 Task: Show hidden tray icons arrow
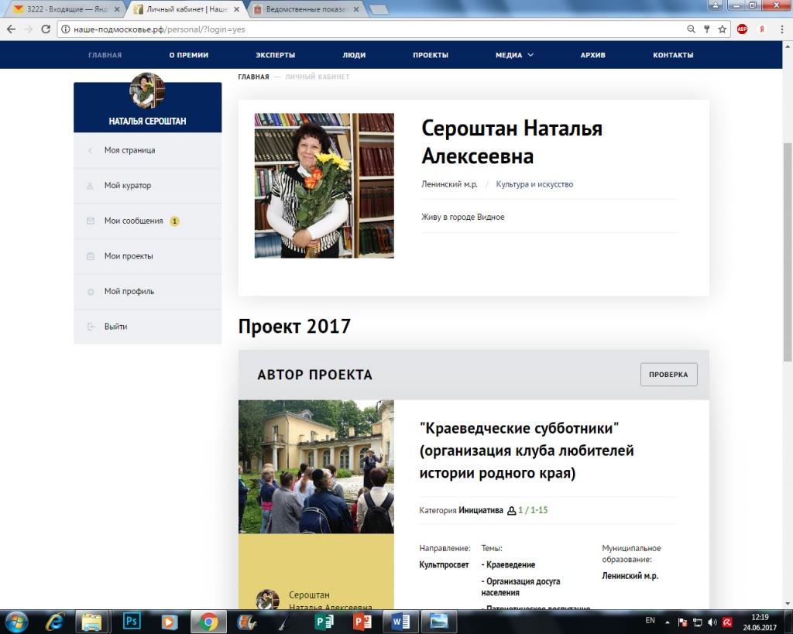point(667,622)
